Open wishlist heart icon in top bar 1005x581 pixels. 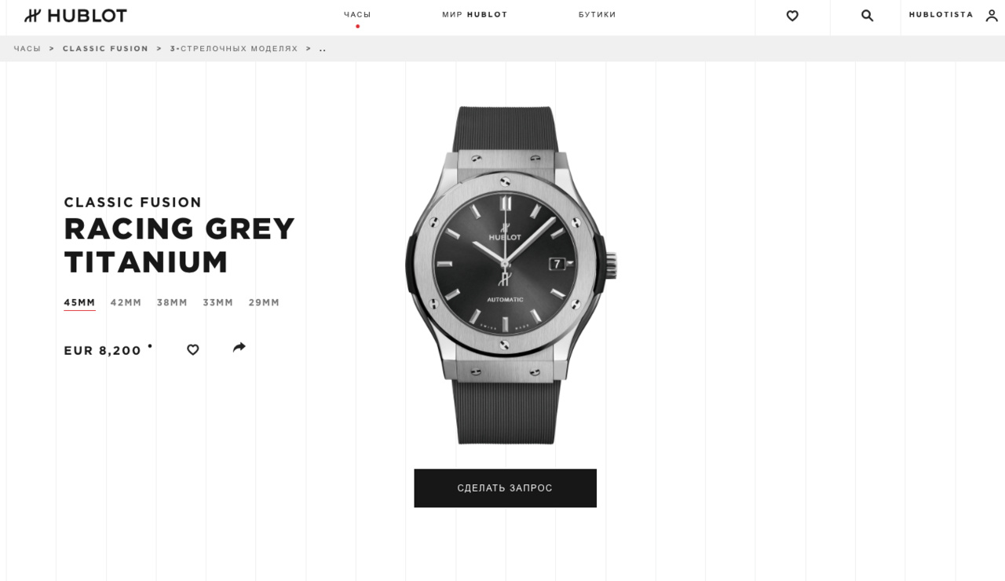pyautogui.click(x=792, y=16)
